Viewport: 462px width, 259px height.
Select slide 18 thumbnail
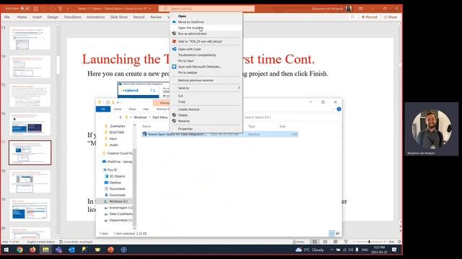click(30, 181)
